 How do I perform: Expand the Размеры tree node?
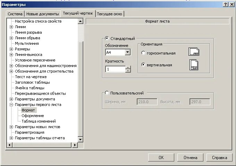tap(11, 49)
